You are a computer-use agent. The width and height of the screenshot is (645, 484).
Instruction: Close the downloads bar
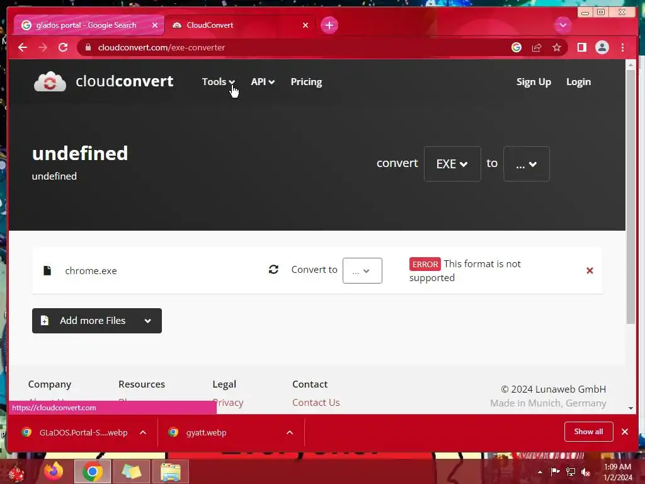click(624, 432)
